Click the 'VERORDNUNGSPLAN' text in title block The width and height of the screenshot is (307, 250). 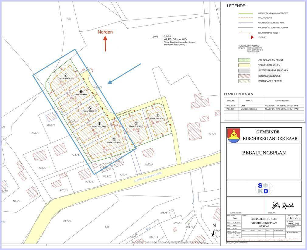coord(264,223)
